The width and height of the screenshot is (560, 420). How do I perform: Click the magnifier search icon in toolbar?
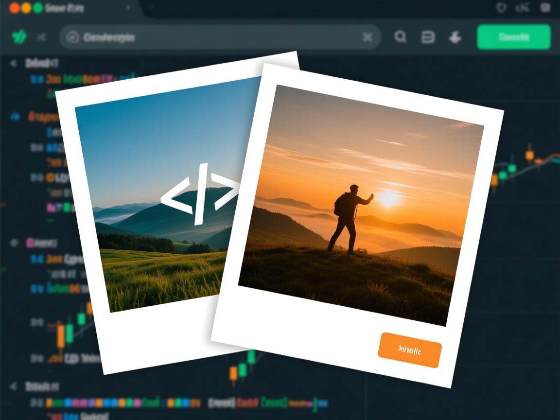(401, 37)
